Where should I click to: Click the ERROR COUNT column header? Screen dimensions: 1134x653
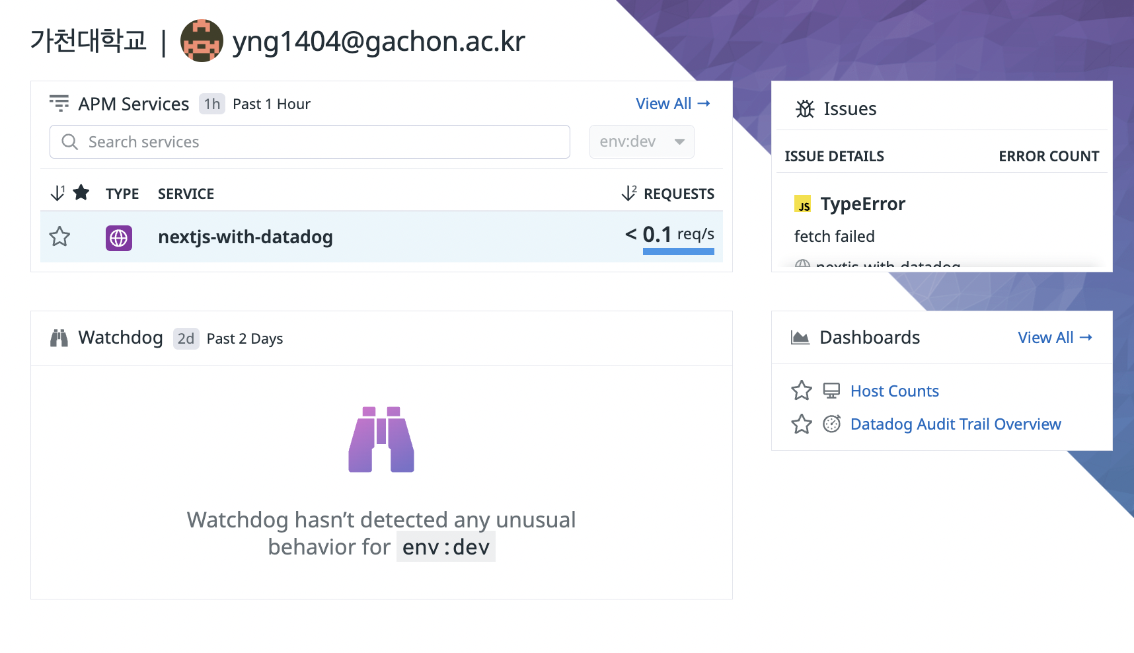coord(1049,157)
